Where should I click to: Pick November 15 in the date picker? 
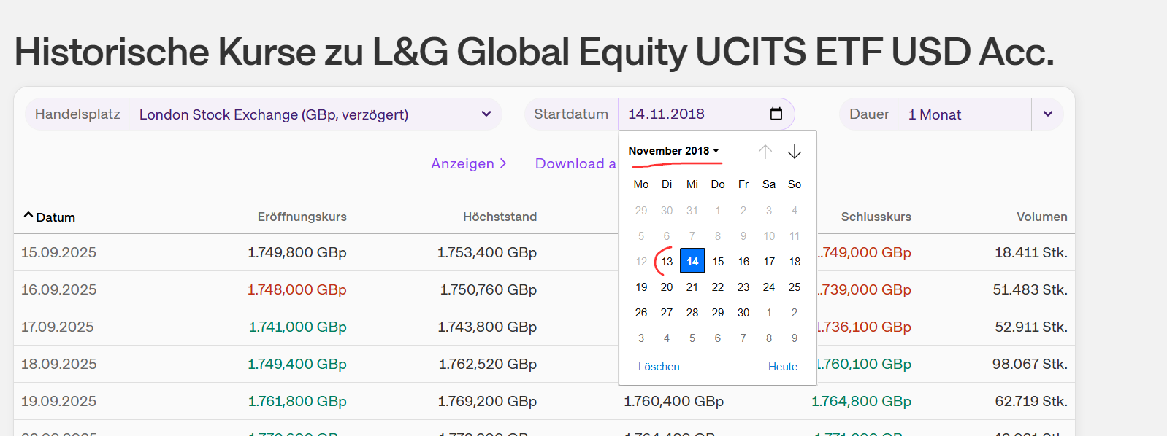tap(718, 261)
